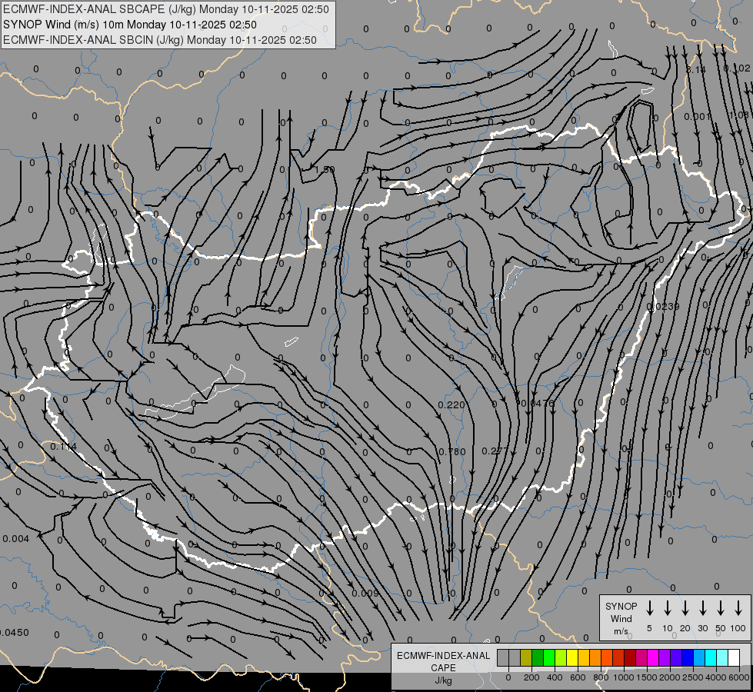
Task: Click the 0.114 value on the map
Action: [63, 447]
